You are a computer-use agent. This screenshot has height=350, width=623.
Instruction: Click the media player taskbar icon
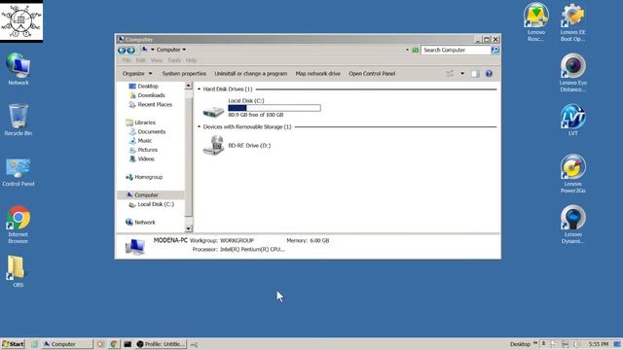click(100, 344)
